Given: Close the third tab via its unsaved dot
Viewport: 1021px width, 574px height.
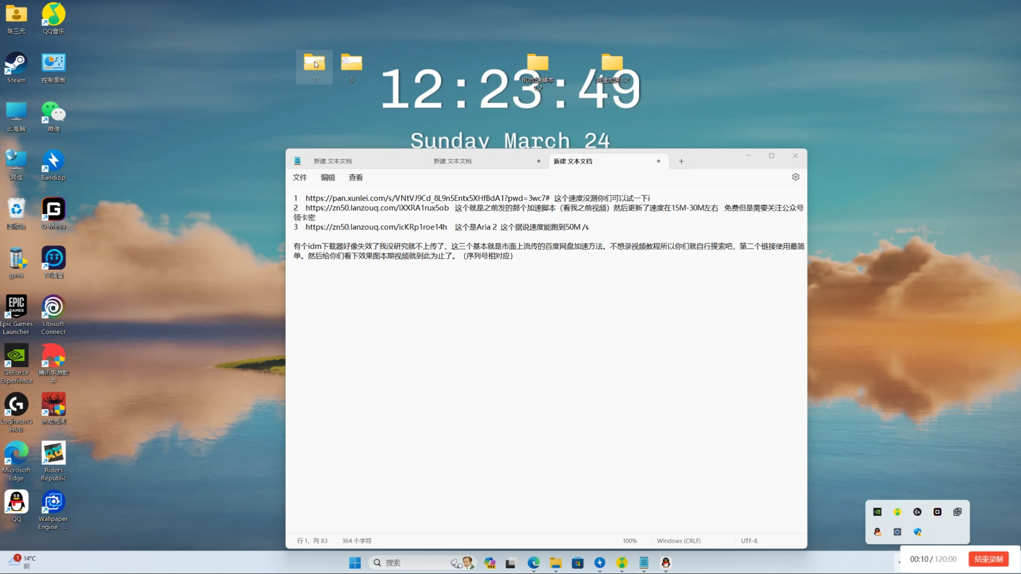Looking at the screenshot, I should [x=658, y=161].
